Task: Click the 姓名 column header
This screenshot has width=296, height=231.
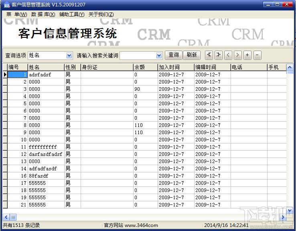Action: [x=46, y=67]
